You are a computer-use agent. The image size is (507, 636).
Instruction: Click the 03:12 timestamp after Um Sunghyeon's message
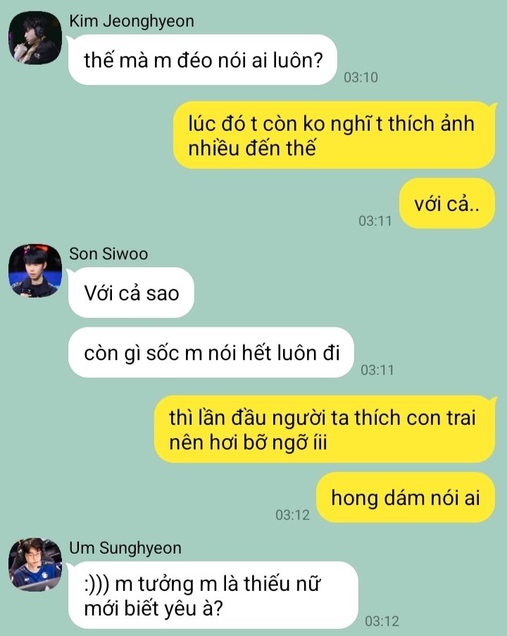coord(382,621)
